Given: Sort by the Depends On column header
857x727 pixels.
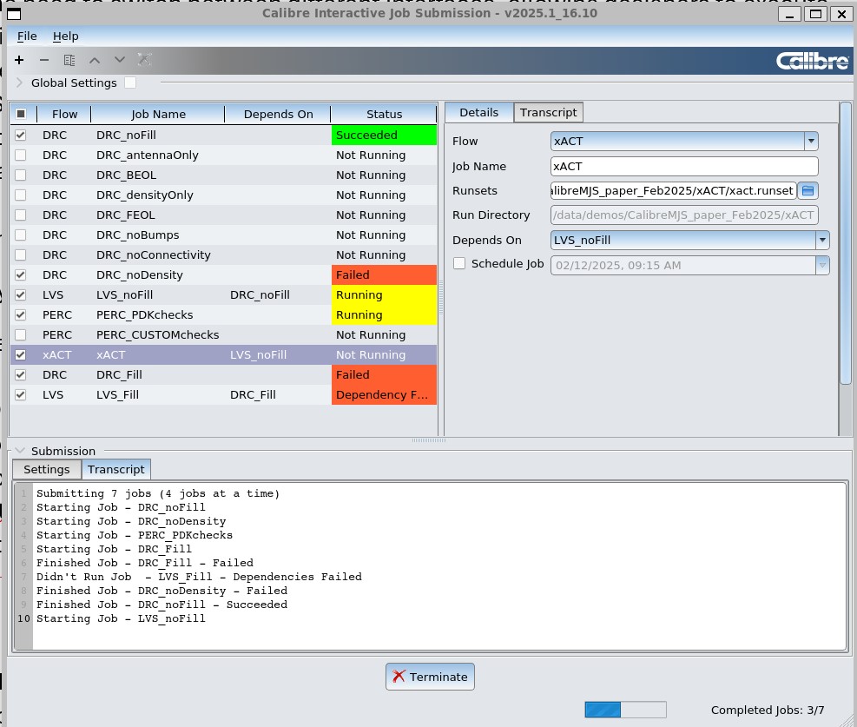Looking at the screenshot, I should pos(278,115).
